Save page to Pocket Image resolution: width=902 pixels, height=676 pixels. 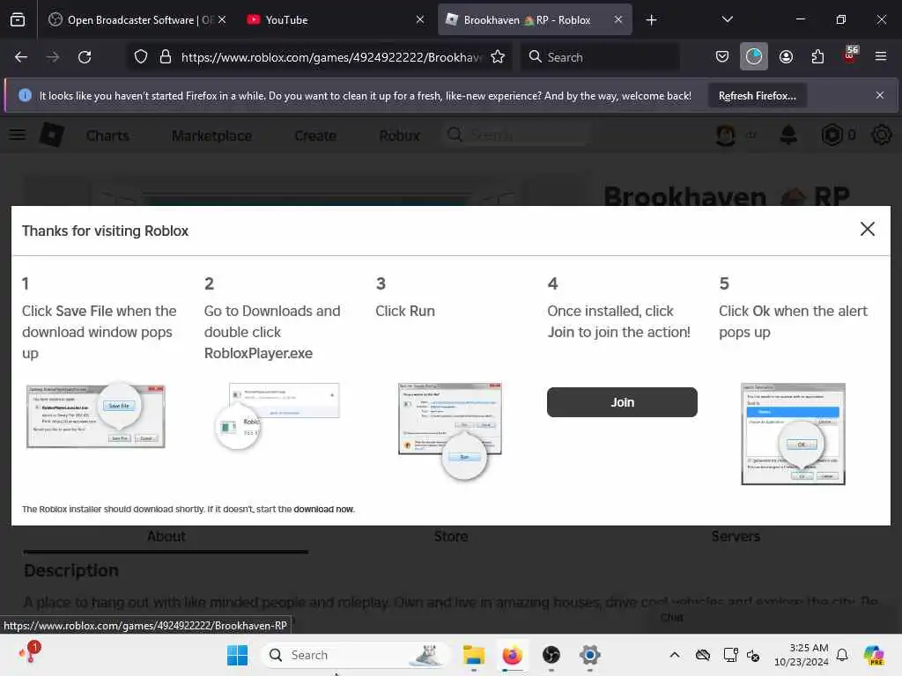point(722,56)
